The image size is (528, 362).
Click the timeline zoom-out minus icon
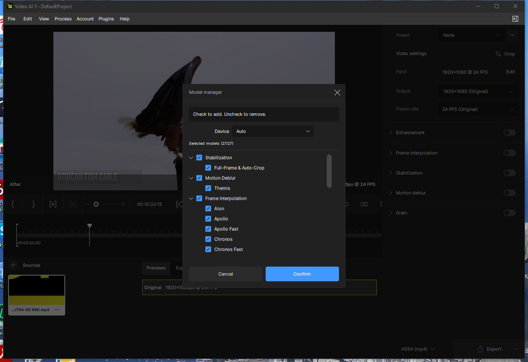tap(88, 204)
